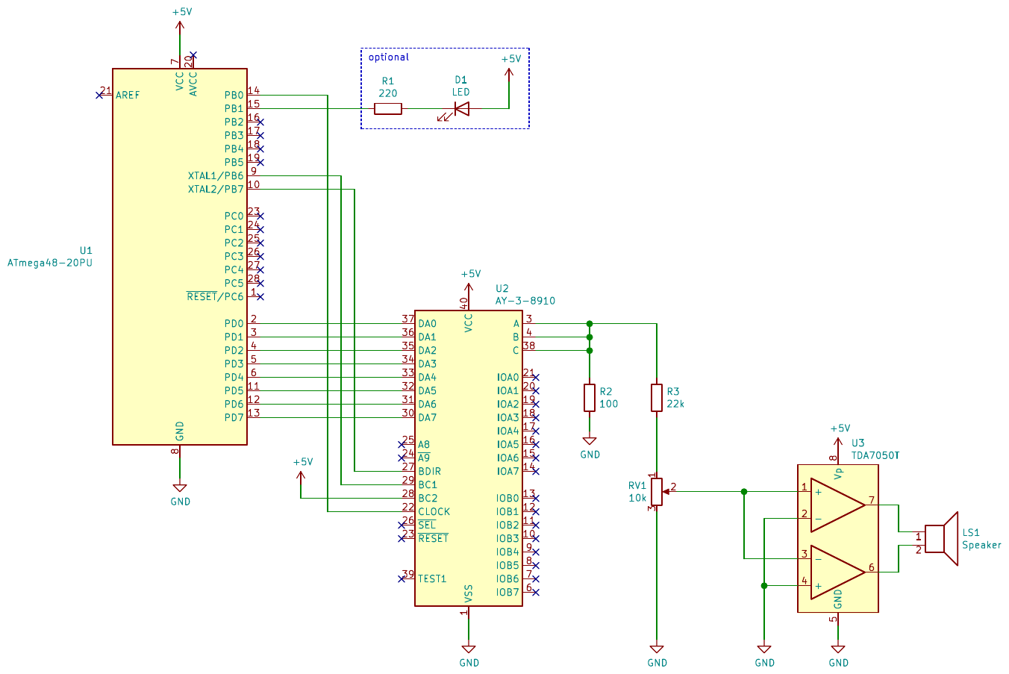This screenshot has height=674, width=1009.
Task: Select the upper op-amp triangle in U3
Action: [837, 505]
